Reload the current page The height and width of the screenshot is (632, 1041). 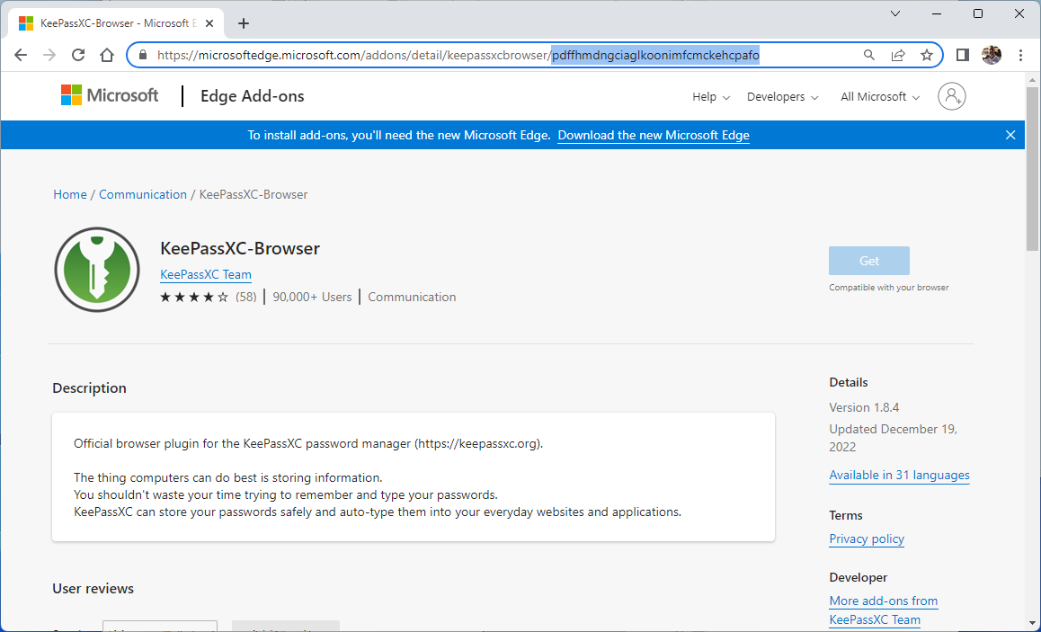pos(78,55)
